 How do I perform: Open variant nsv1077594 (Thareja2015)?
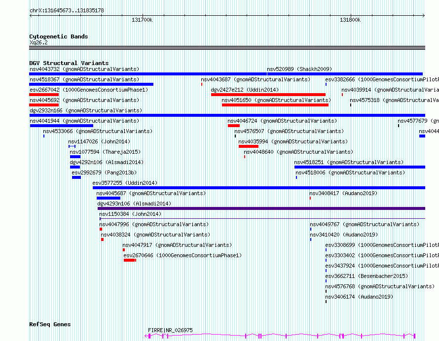point(105,152)
